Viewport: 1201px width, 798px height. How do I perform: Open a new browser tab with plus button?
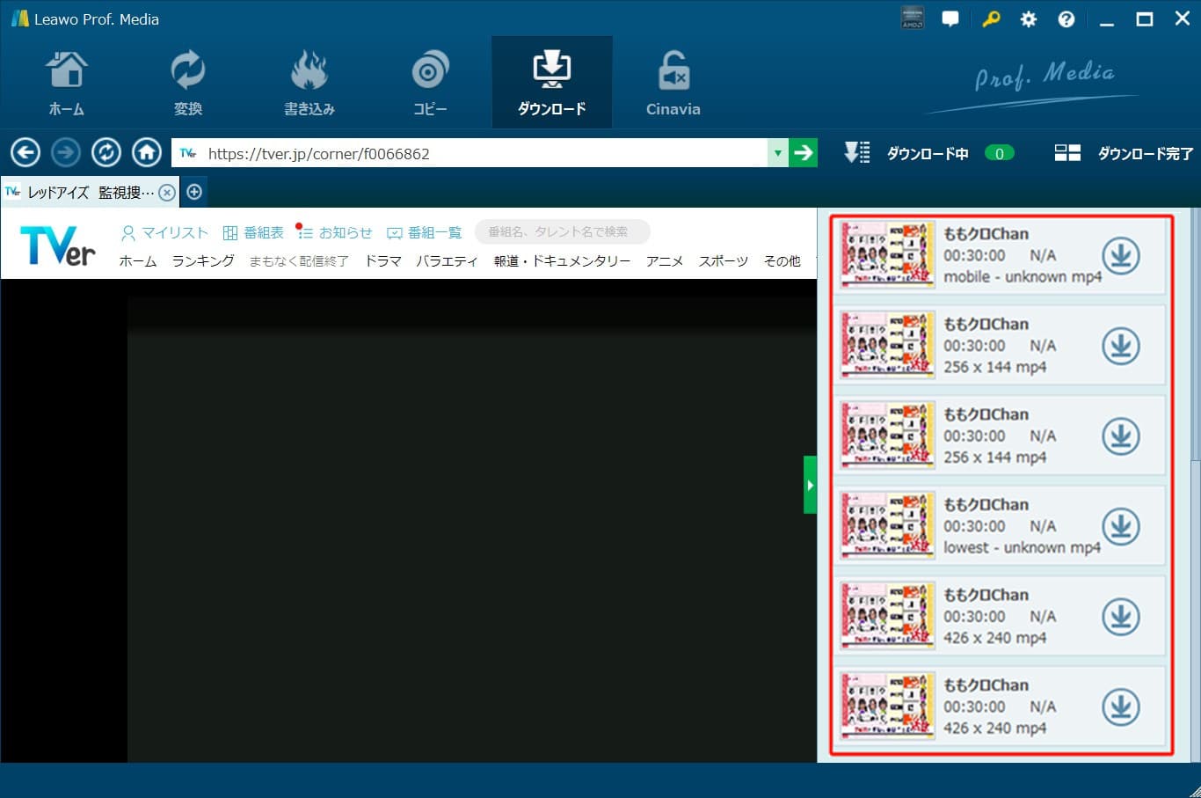click(x=193, y=191)
